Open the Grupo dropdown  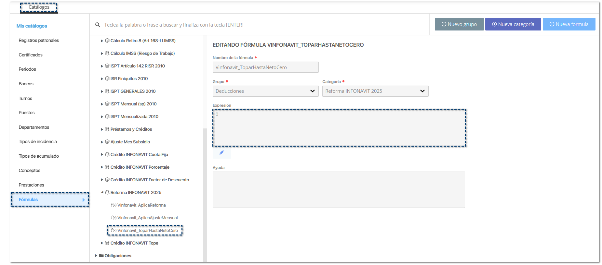(265, 91)
